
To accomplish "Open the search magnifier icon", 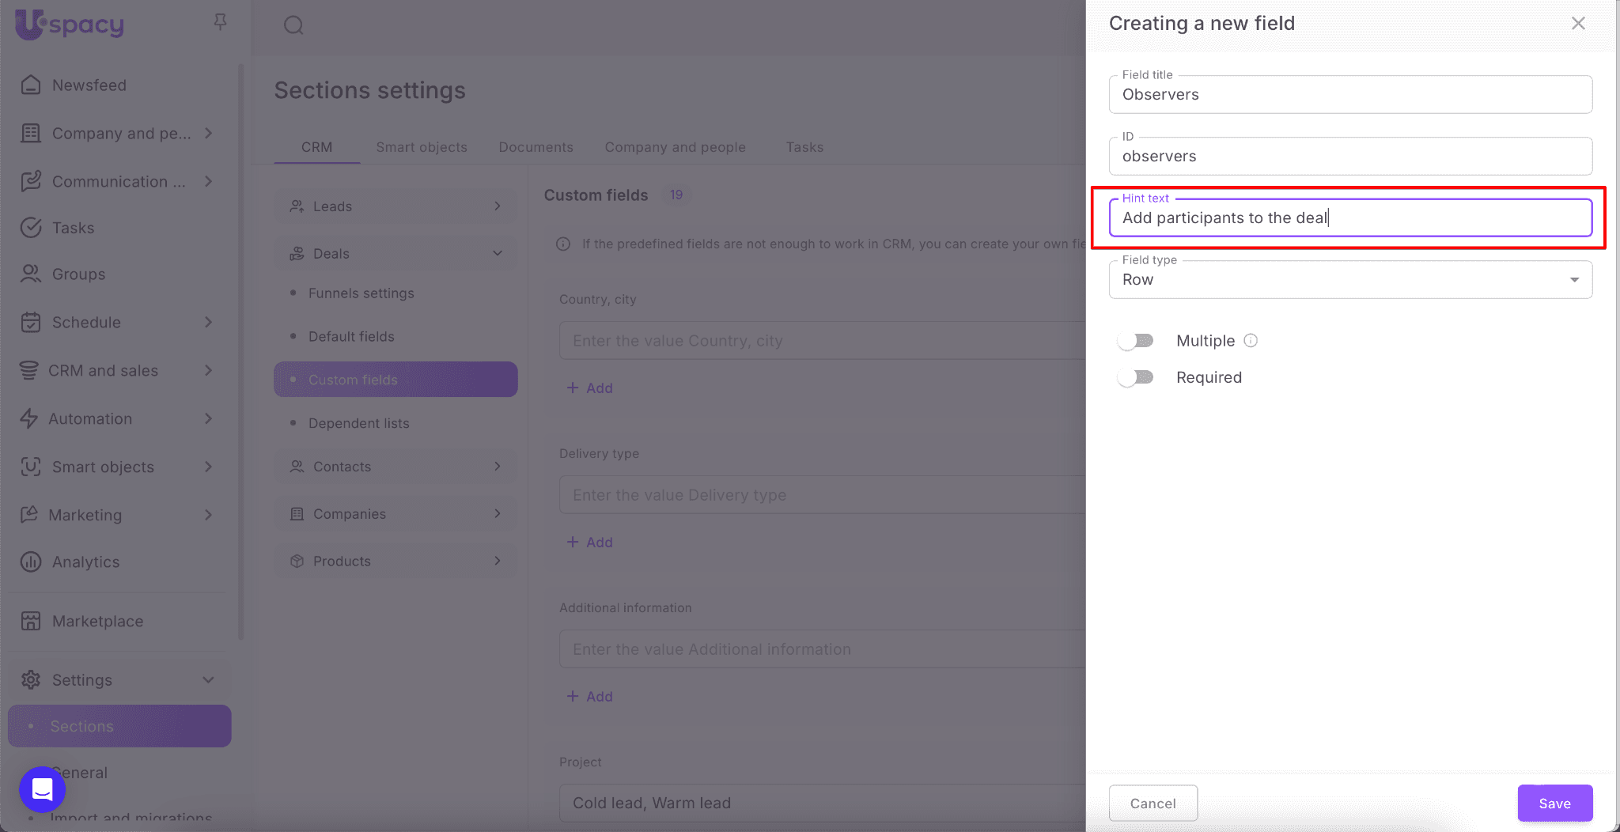I will point(293,25).
